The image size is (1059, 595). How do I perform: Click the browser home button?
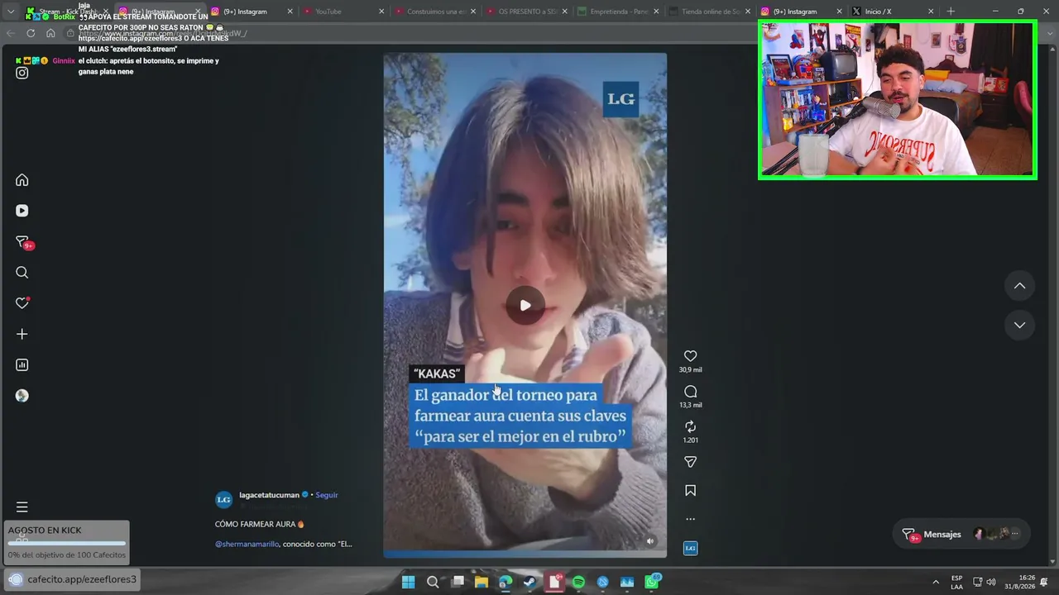50,33
